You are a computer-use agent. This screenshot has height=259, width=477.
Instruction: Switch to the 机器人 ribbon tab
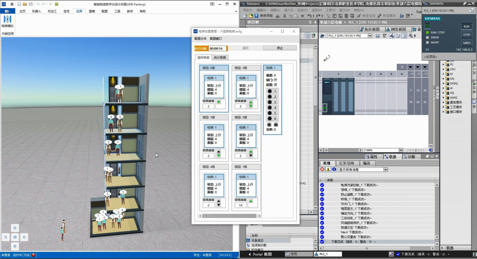pyautogui.click(x=36, y=11)
